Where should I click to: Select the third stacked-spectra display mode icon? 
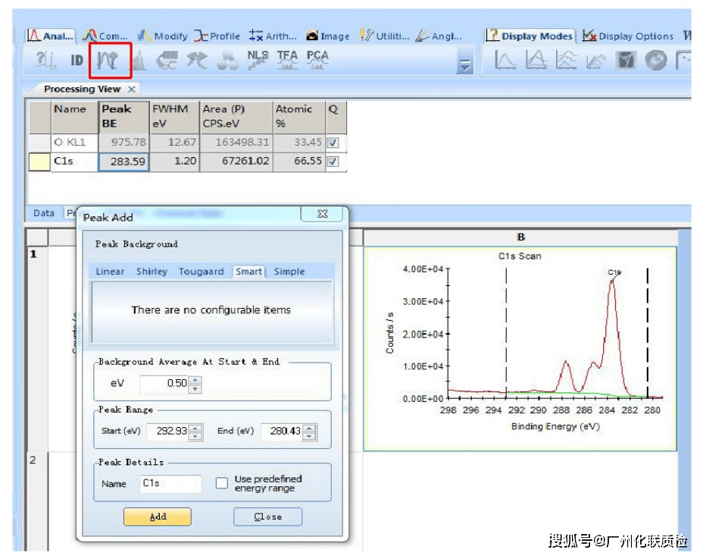[x=566, y=60]
